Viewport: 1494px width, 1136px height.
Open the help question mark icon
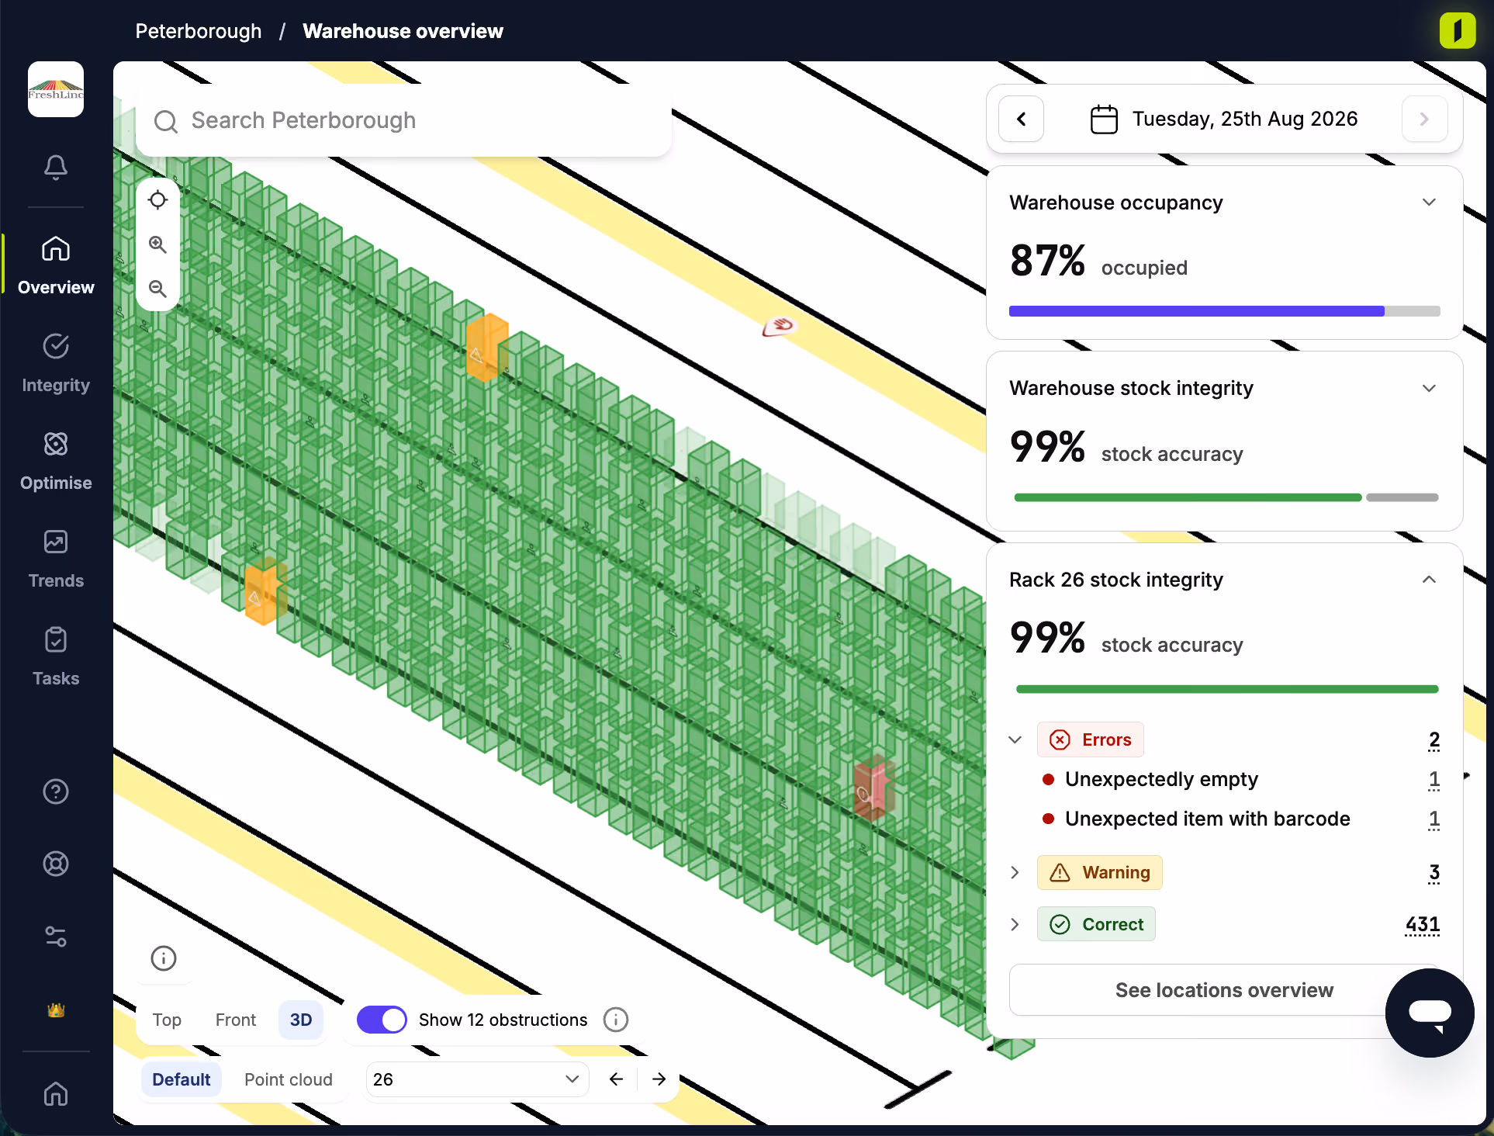point(56,791)
